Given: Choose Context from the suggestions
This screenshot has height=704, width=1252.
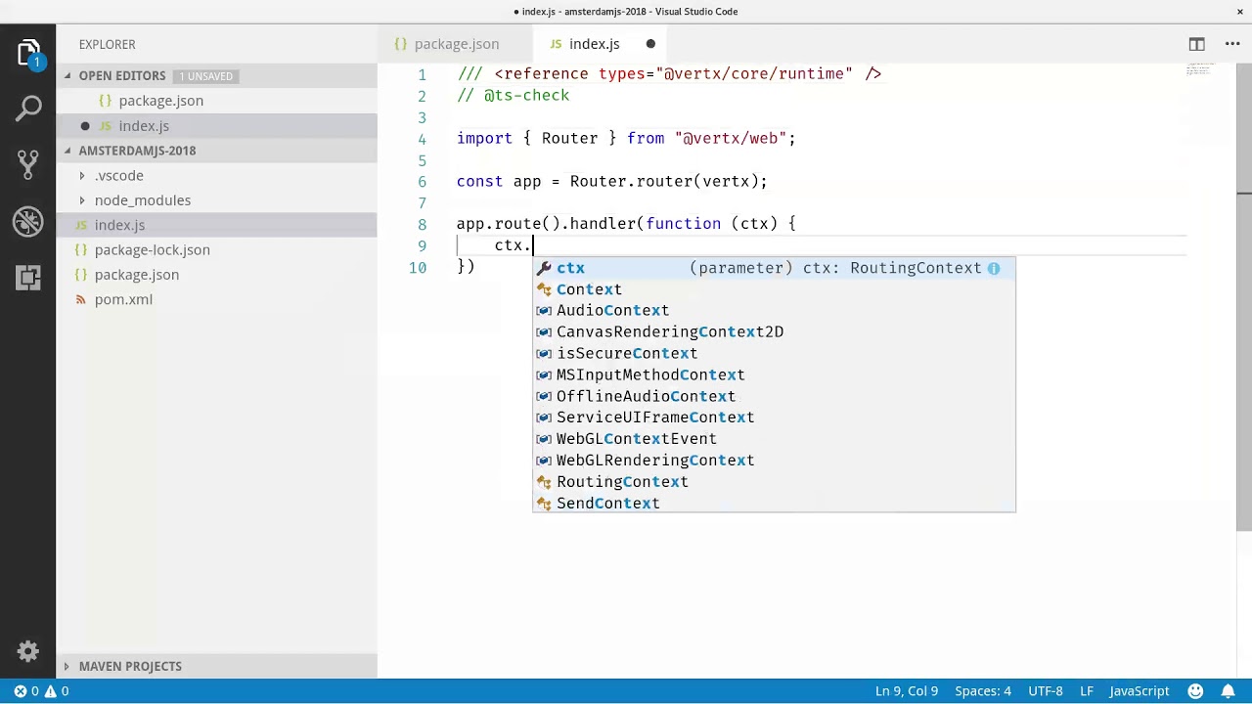Looking at the screenshot, I should pyautogui.click(x=774, y=289).
